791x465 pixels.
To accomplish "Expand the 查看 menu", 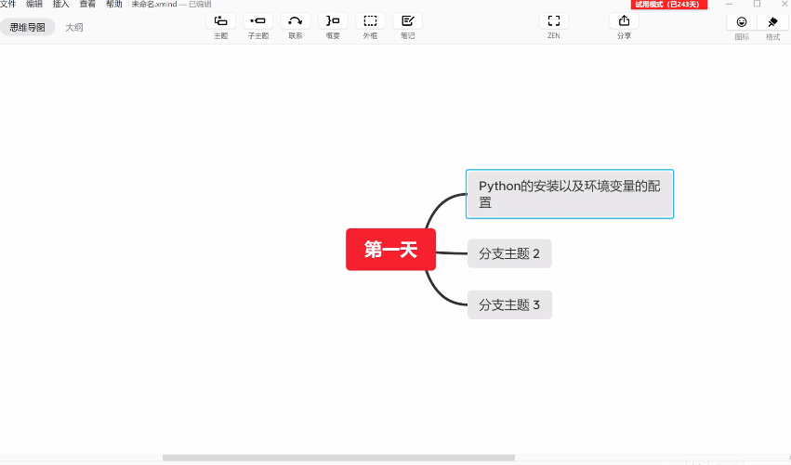I will 87,5.
